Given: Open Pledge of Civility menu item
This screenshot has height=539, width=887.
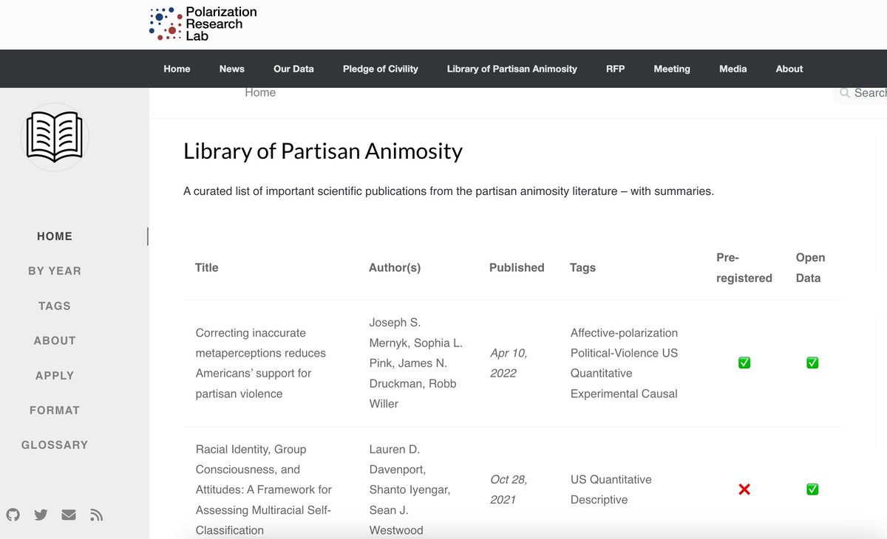Looking at the screenshot, I should 380,69.
